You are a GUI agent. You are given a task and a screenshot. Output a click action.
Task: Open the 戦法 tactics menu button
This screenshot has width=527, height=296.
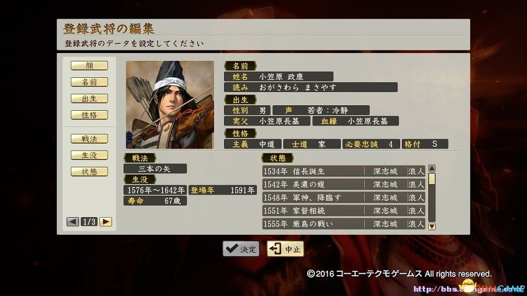pyautogui.click(x=89, y=139)
